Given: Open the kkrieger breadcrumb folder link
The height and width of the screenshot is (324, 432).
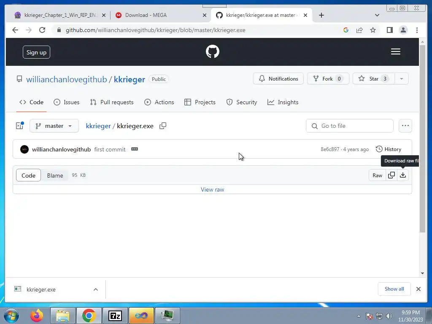Looking at the screenshot, I should [x=98, y=126].
